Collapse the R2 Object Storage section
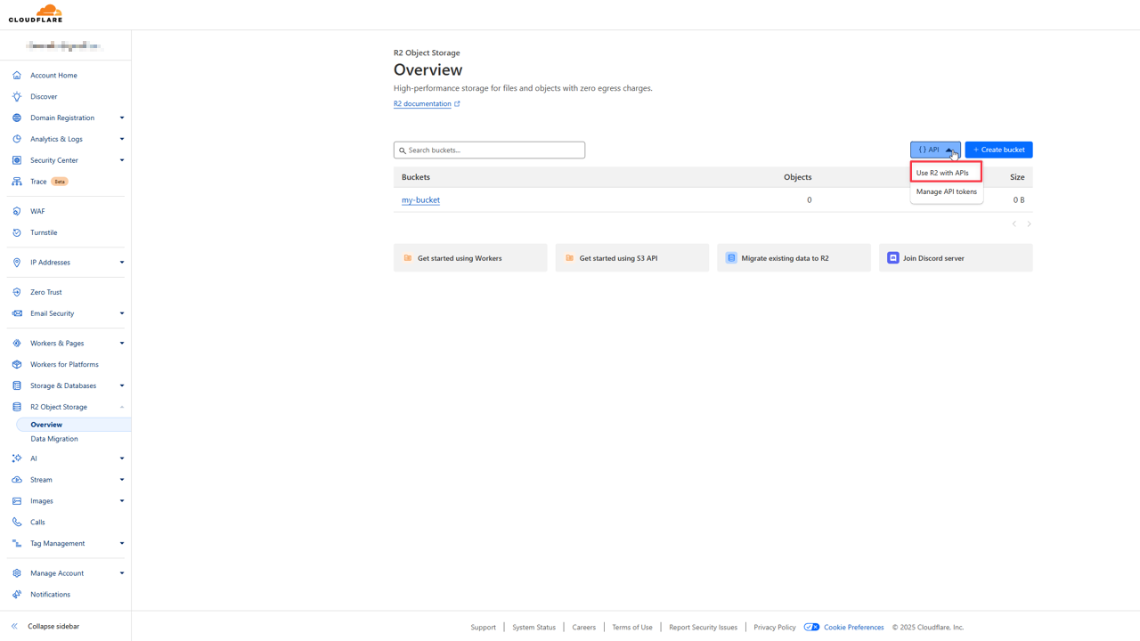Screen dimensions: 1140x641 (x=122, y=407)
